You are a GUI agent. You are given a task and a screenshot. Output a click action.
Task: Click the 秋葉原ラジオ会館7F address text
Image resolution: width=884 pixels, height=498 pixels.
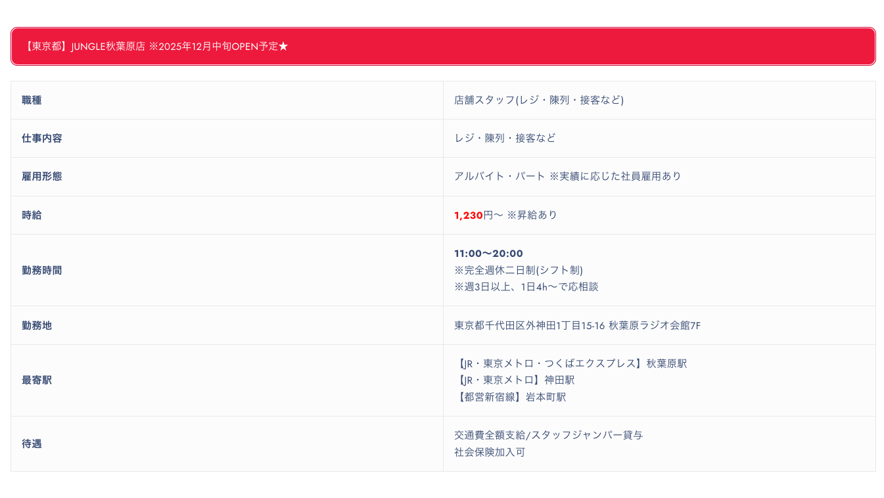tap(654, 325)
